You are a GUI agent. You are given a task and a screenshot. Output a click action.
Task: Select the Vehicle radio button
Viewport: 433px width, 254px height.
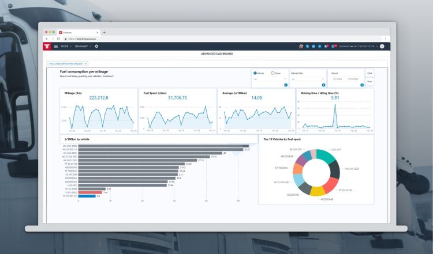click(x=255, y=73)
